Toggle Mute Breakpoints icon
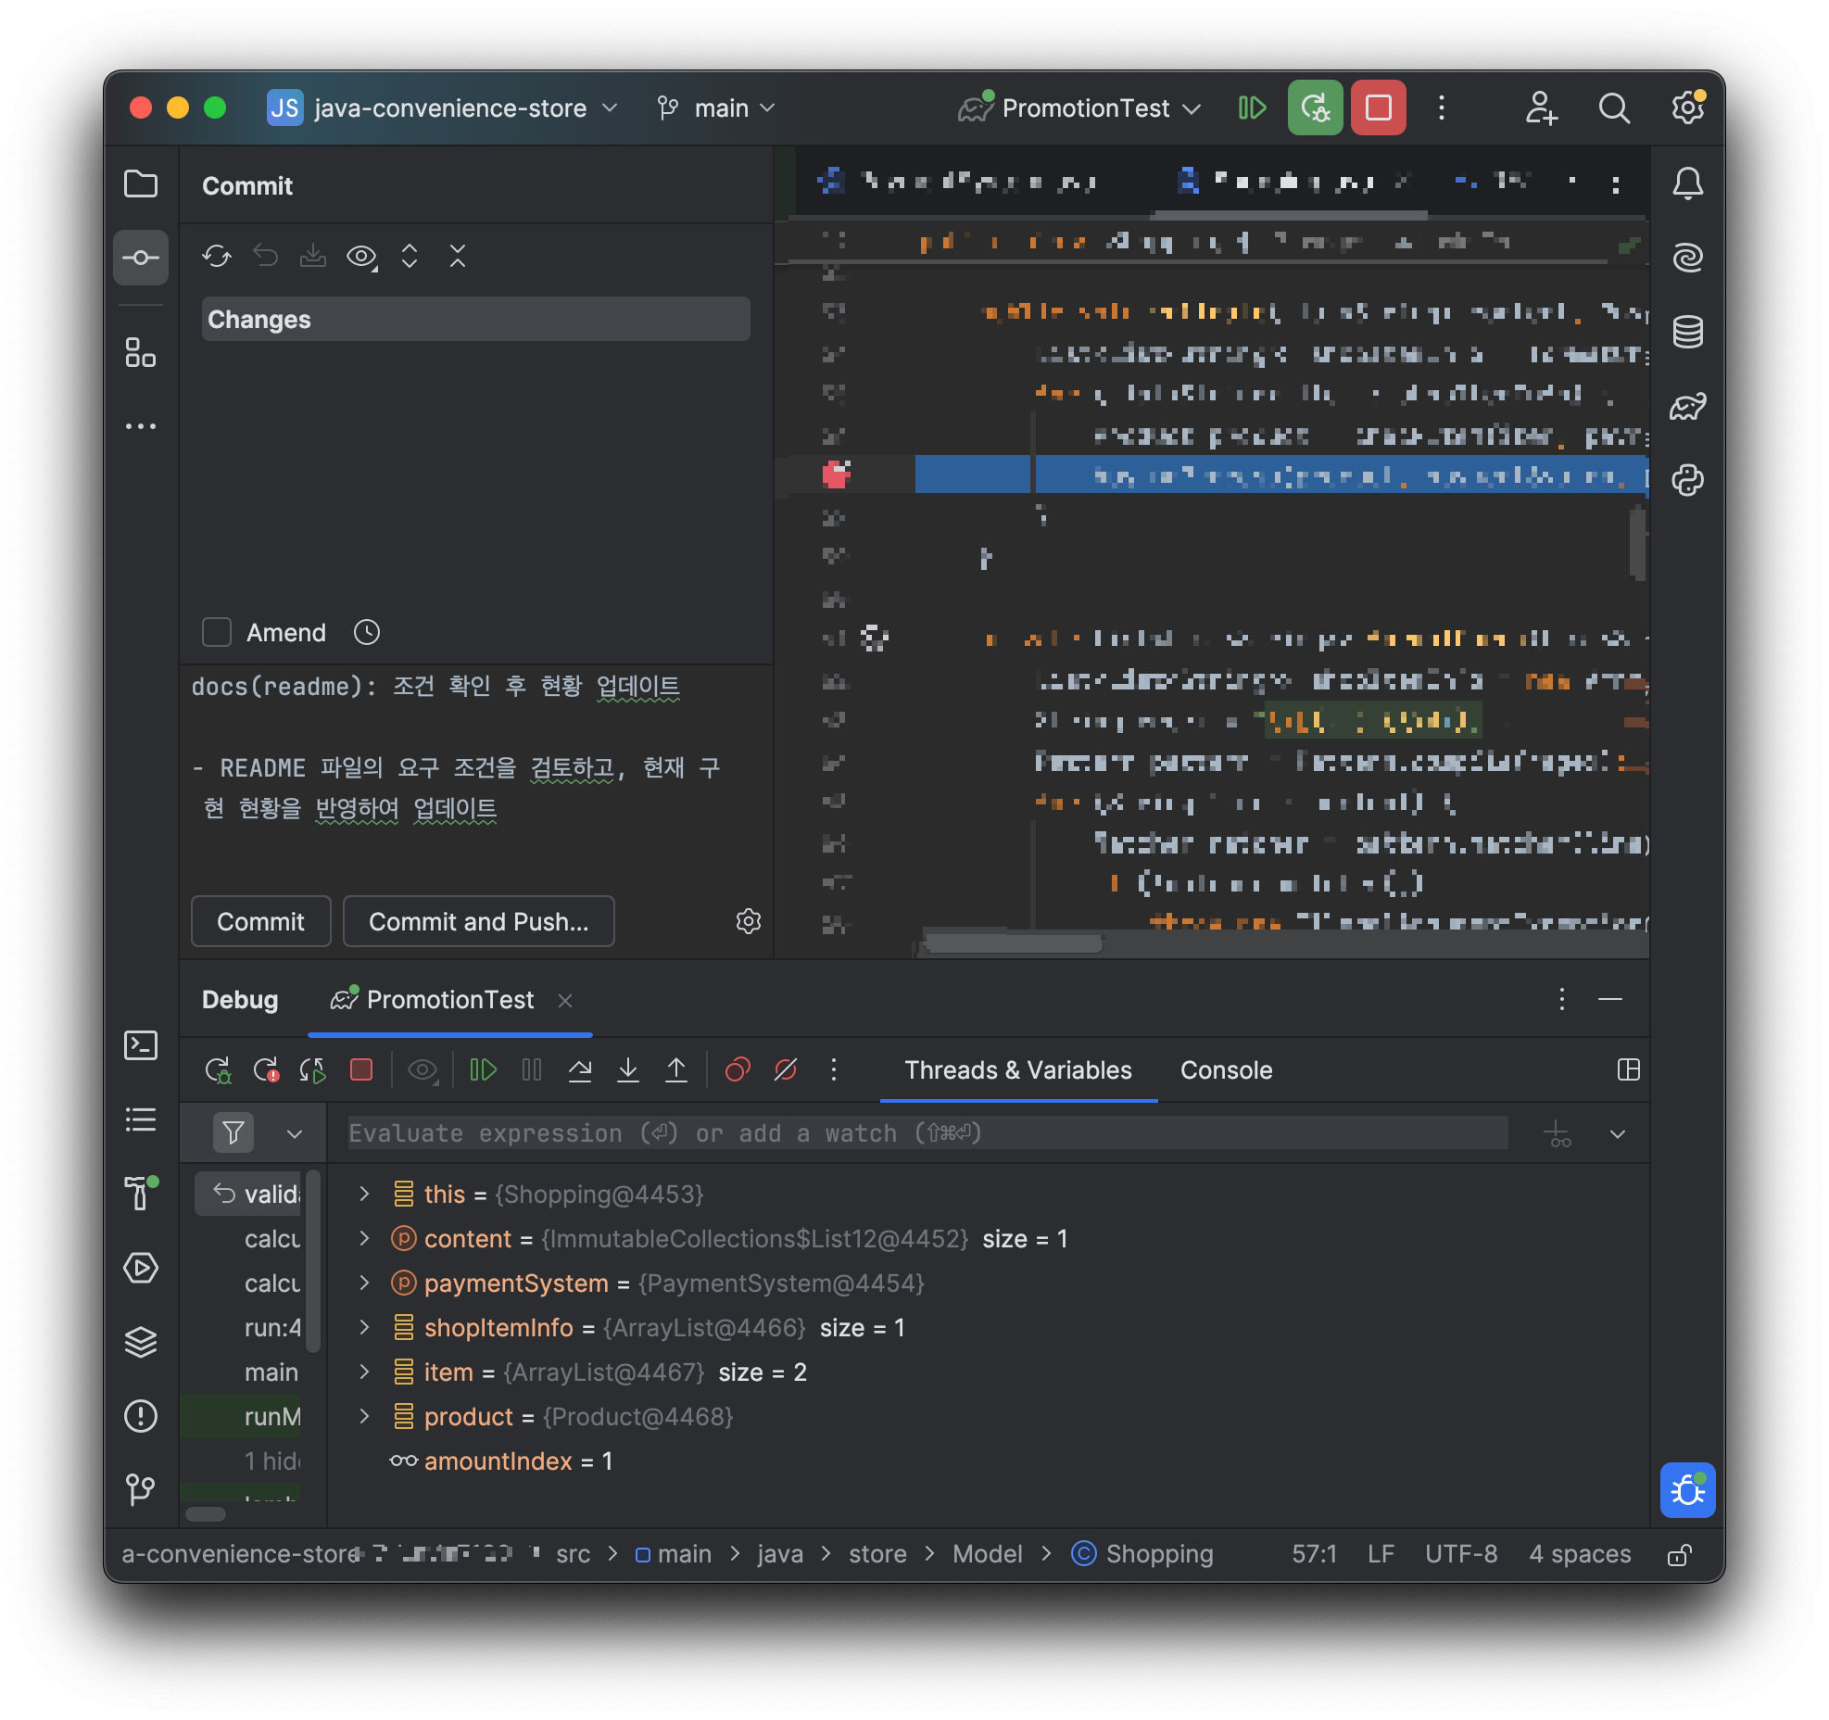This screenshot has height=1720, width=1829. pos(786,1070)
